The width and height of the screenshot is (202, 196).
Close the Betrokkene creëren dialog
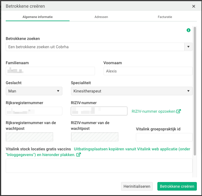pyautogui.click(x=194, y=6)
